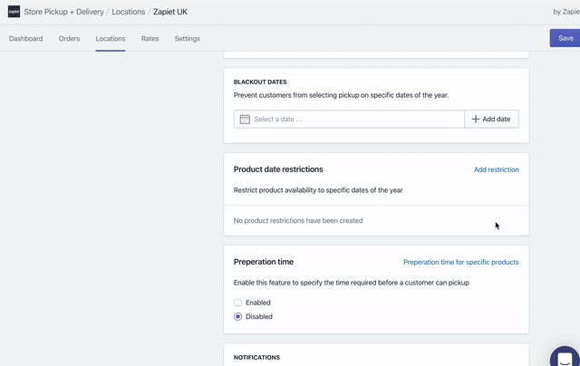The image size is (580, 366).
Task: Click the Zapiet UK breadcrumb title
Action: pyautogui.click(x=170, y=12)
